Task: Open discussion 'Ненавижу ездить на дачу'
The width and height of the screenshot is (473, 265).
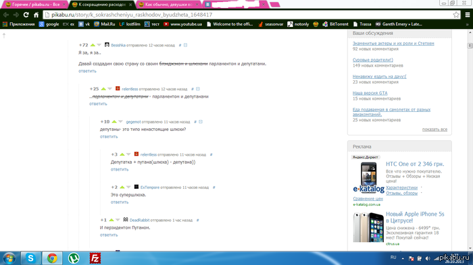Action: tap(380, 76)
